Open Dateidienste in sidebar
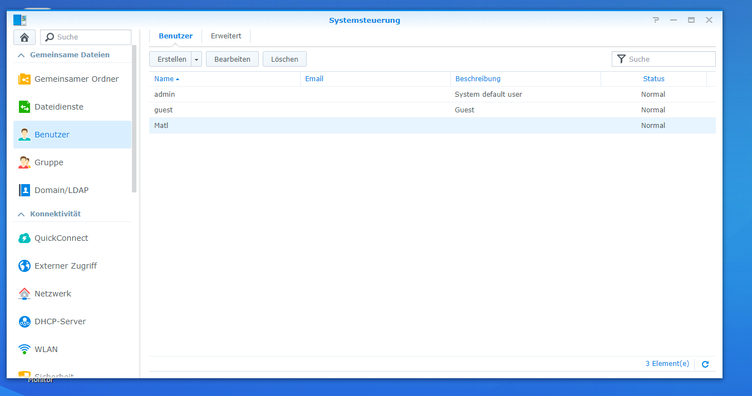 coord(72,107)
